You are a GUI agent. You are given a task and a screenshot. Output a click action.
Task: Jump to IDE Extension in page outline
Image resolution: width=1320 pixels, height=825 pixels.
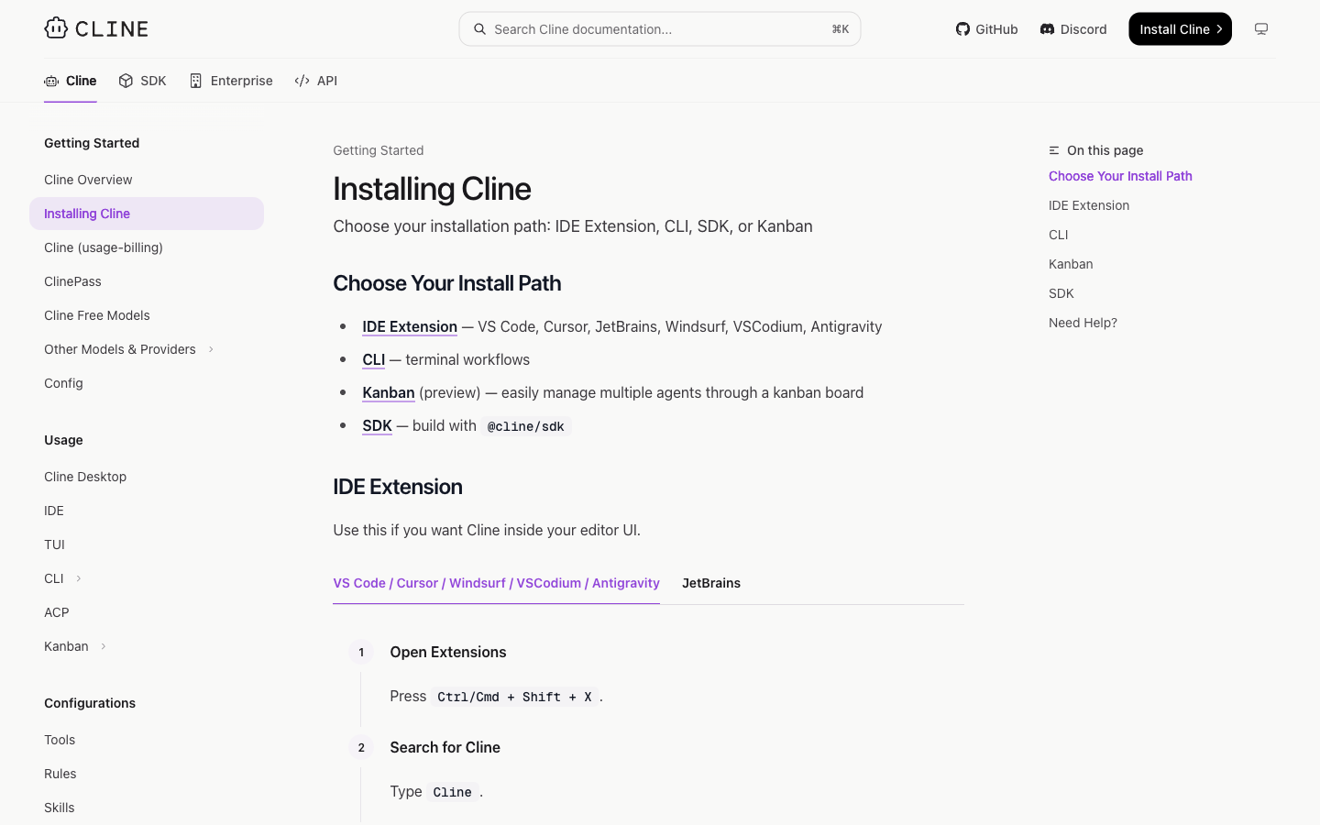[1089, 205]
